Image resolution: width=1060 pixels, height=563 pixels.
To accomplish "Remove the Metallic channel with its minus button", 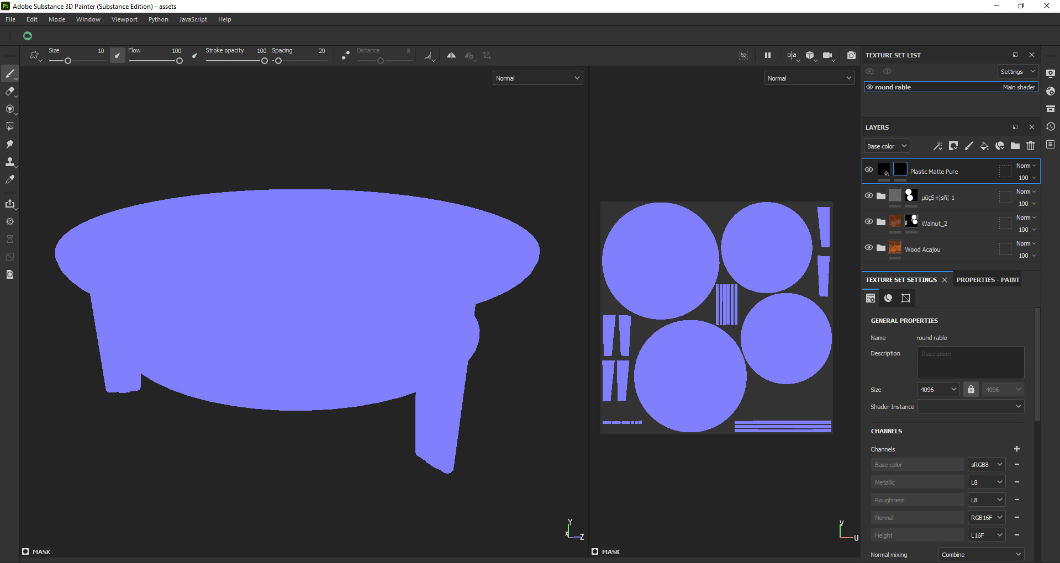I will click(1017, 482).
